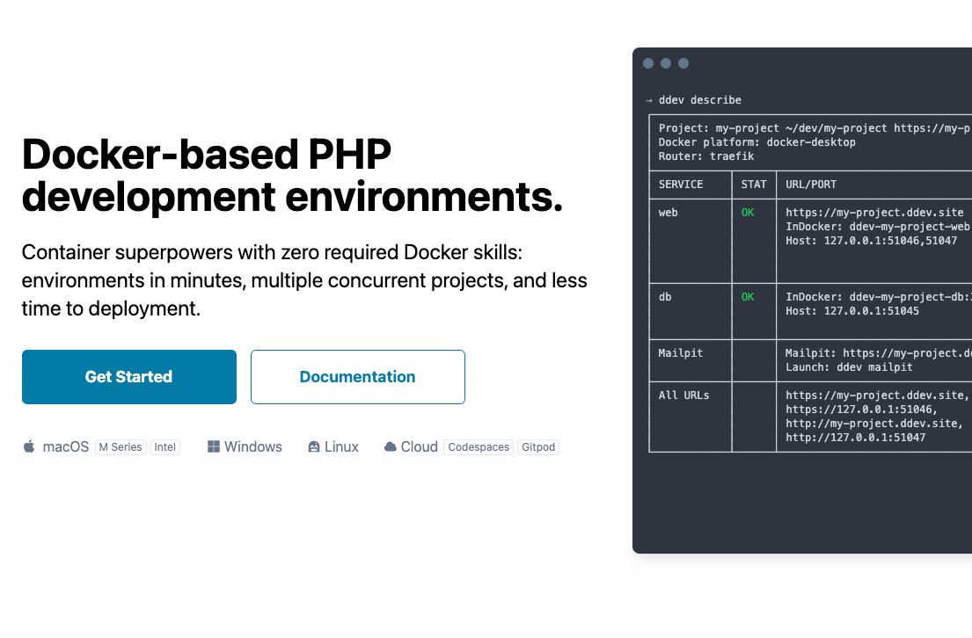Click the third terminal window dot
Viewport: 972px width, 638px height.
pos(683,63)
